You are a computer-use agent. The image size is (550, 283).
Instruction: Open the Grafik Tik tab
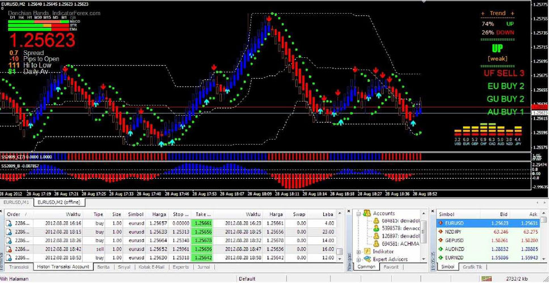coord(472,267)
